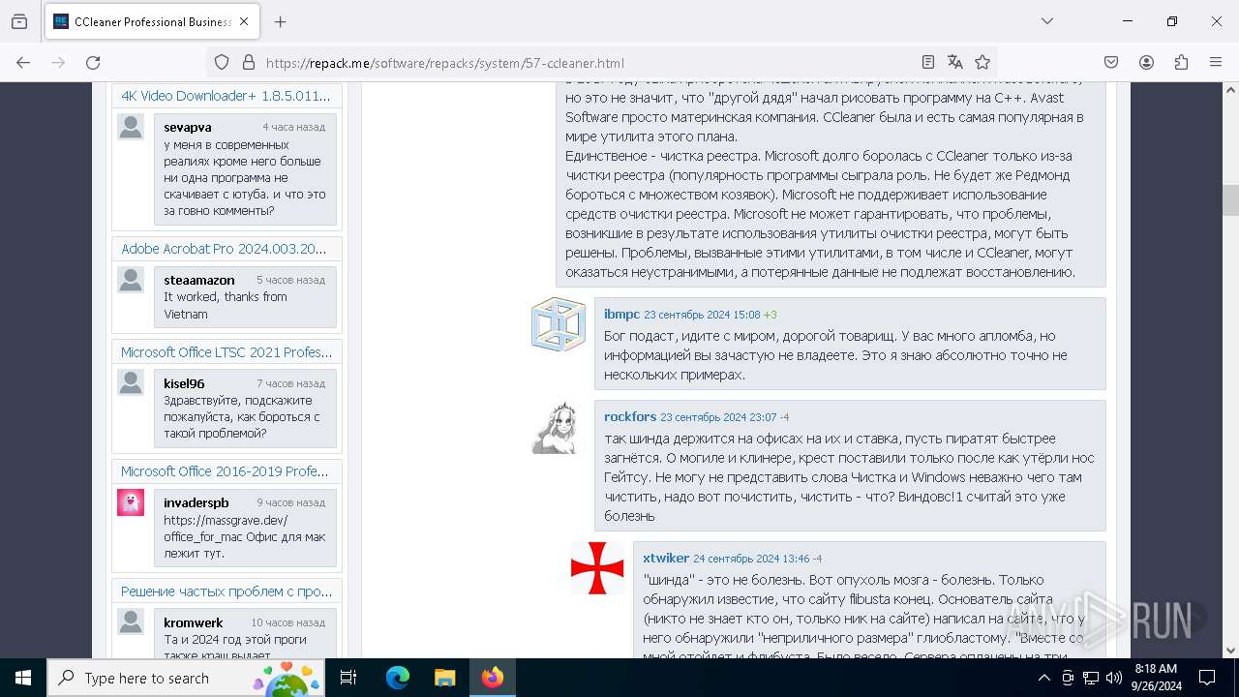
Task: Go forward to next page
Action: pyautogui.click(x=58, y=62)
